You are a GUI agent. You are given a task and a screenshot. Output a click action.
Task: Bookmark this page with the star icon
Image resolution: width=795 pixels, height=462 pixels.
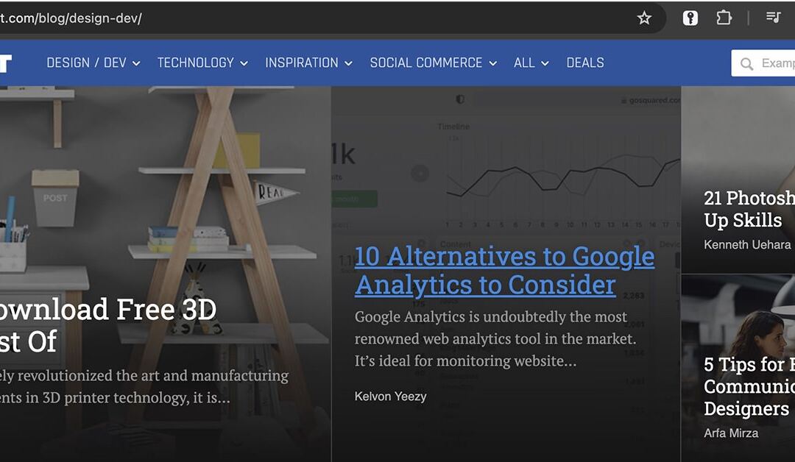tap(644, 18)
